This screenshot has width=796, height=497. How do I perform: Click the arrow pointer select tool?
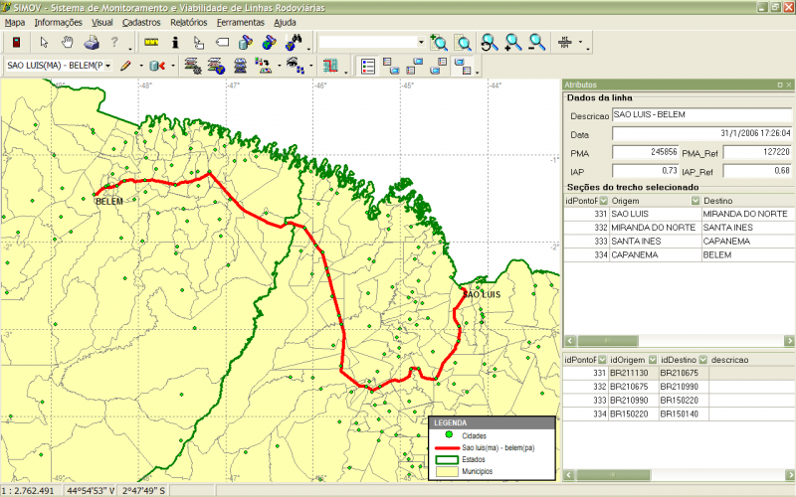pos(44,43)
